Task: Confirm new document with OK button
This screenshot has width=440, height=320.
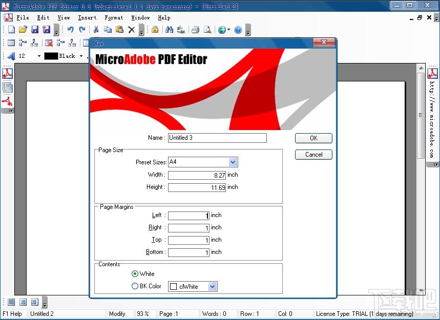Action: pyautogui.click(x=313, y=138)
